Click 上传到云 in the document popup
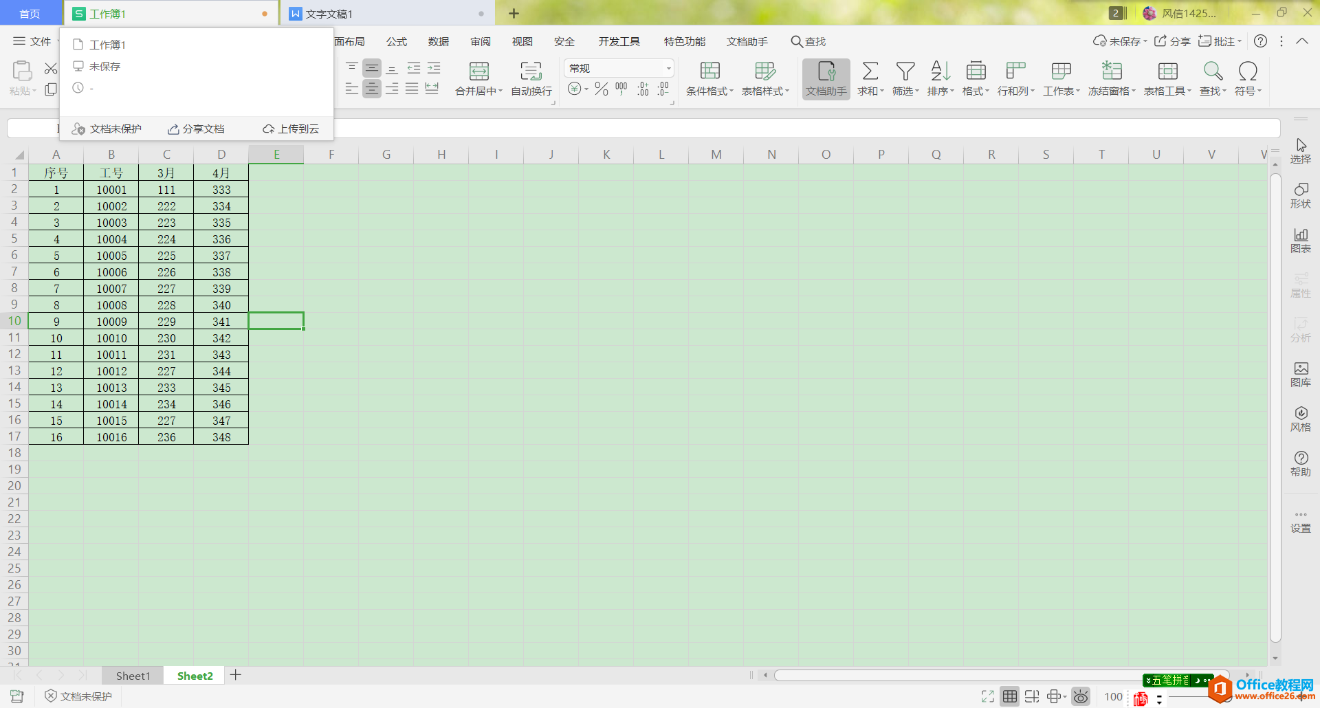Image resolution: width=1320 pixels, height=708 pixels. pos(291,129)
